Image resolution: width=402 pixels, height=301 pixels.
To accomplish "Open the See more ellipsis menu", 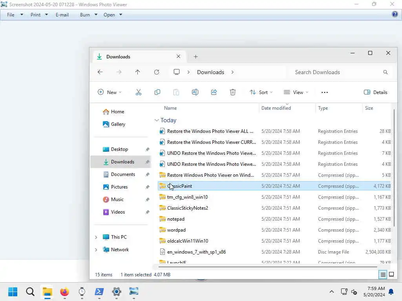I will [325, 92].
